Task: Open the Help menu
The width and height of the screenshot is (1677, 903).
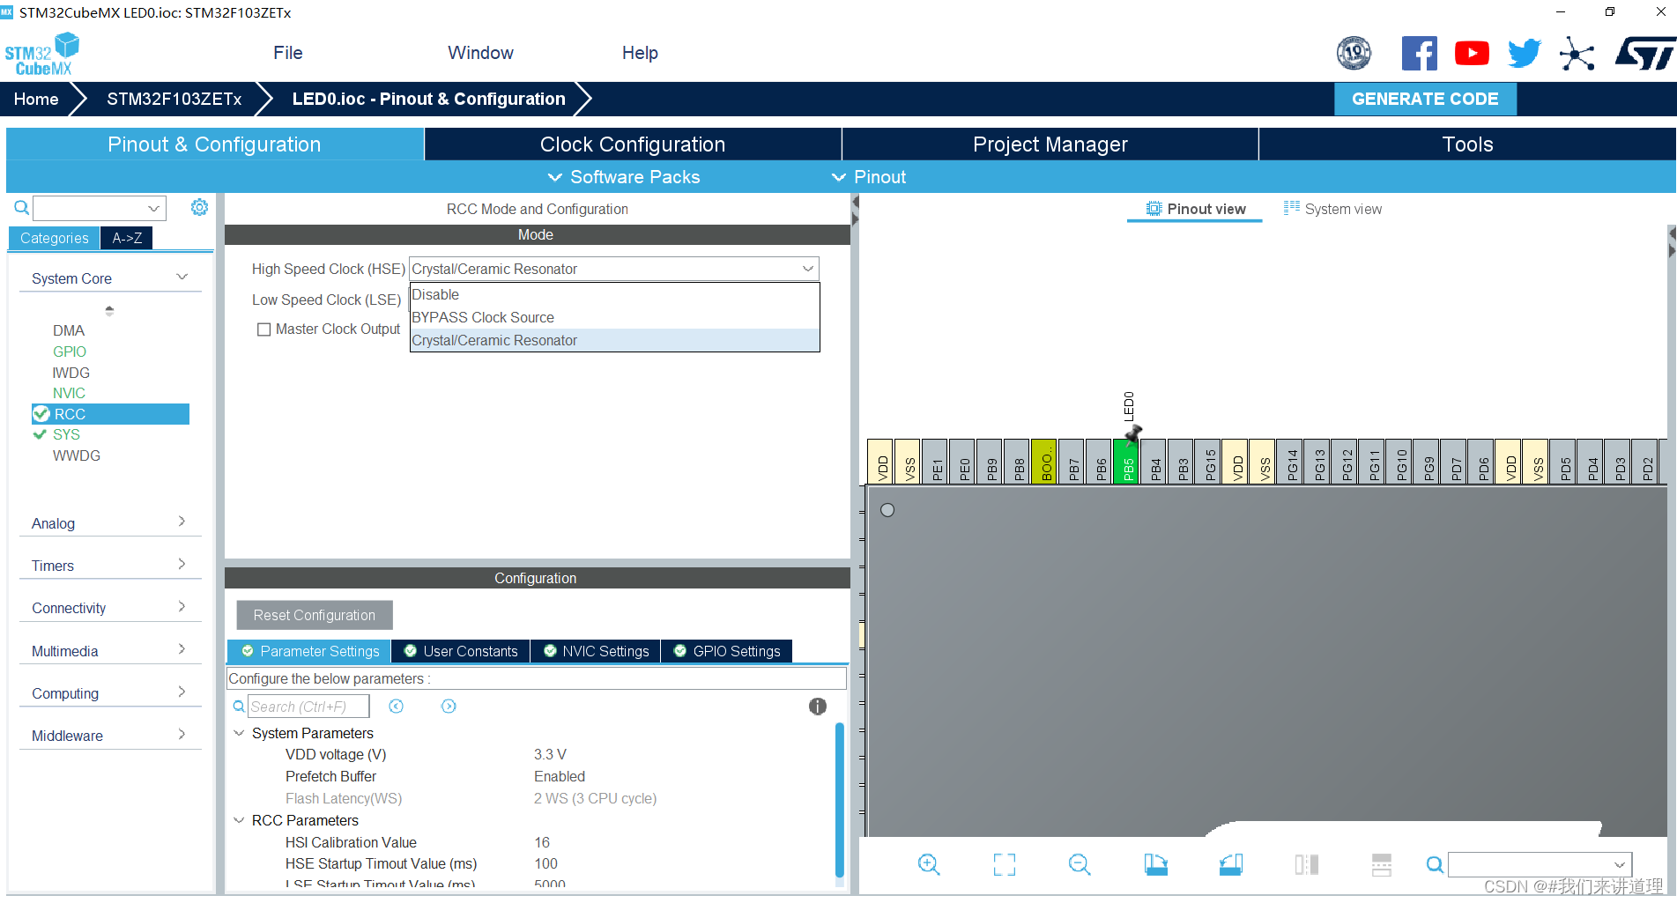Action: point(640,53)
